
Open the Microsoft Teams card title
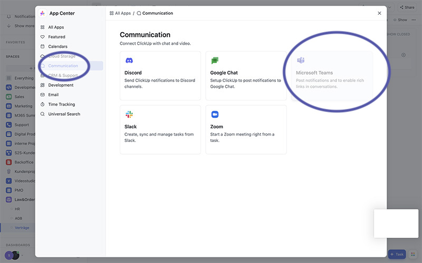(x=314, y=73)
